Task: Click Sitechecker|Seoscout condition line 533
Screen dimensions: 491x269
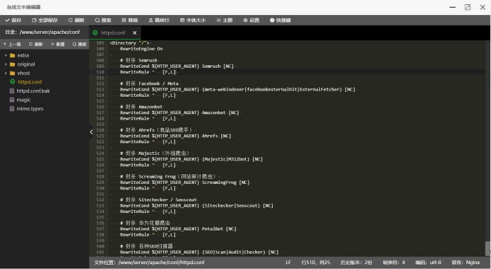Action: [197, 205]
